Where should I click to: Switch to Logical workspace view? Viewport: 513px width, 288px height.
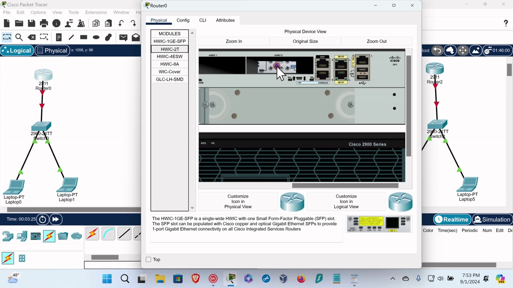pyautogui.click(x=16, y=50)
